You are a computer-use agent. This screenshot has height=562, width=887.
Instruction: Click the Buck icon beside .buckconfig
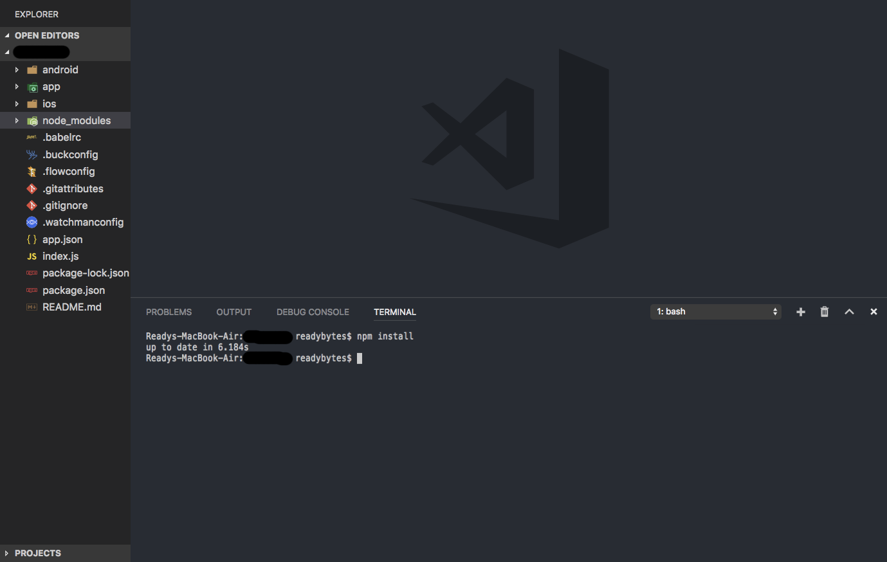(31, 154)
